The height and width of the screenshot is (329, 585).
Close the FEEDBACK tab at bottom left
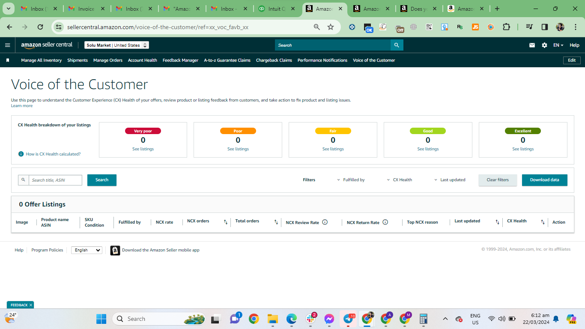pos(31,305)
